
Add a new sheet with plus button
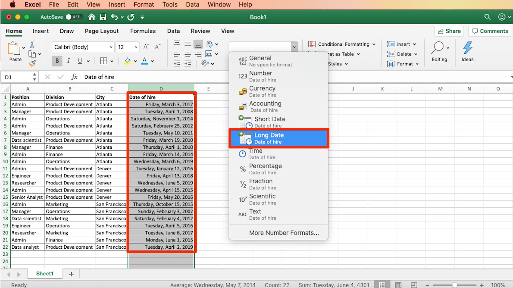click(71, 274)
